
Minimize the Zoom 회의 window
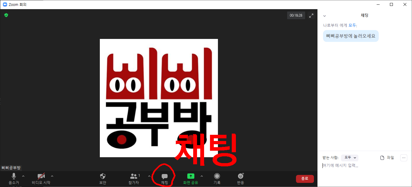pos(378,4)
